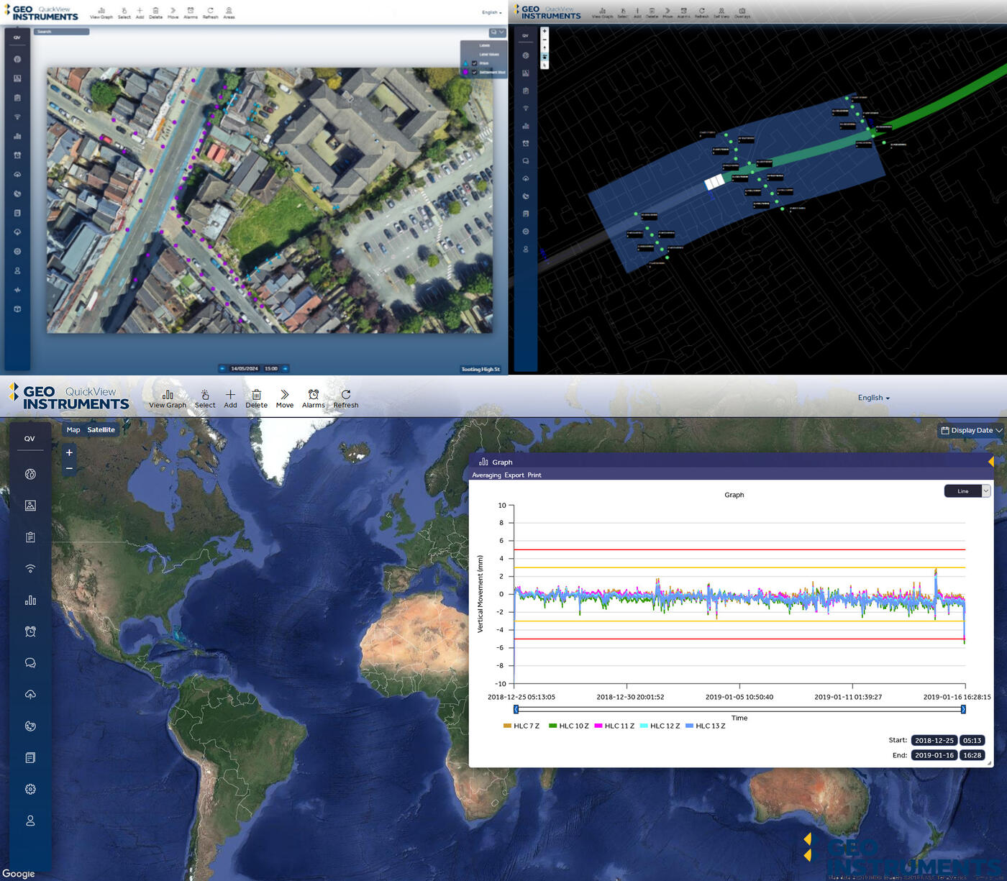This screenshot has height=881, width=1007.
Task: Open the Line chart type dropdown
Action: [x=967, y=490]
